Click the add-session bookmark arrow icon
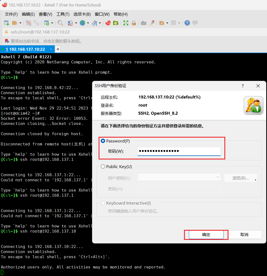 [7, 41]
